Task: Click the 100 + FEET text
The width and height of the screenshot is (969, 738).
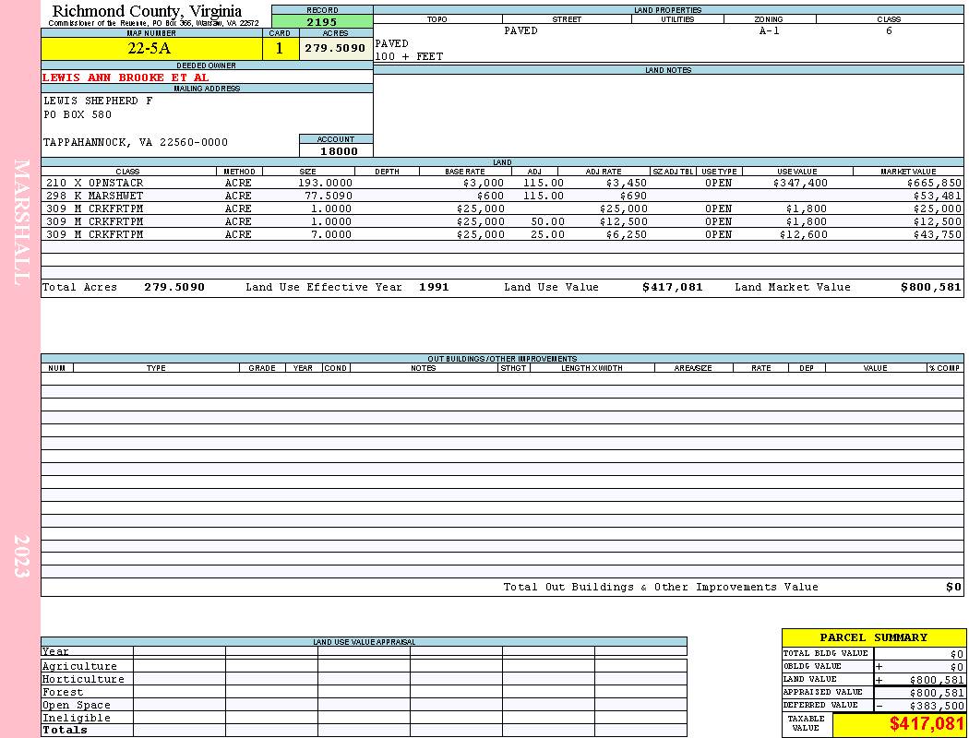Action: click(409, 56)
